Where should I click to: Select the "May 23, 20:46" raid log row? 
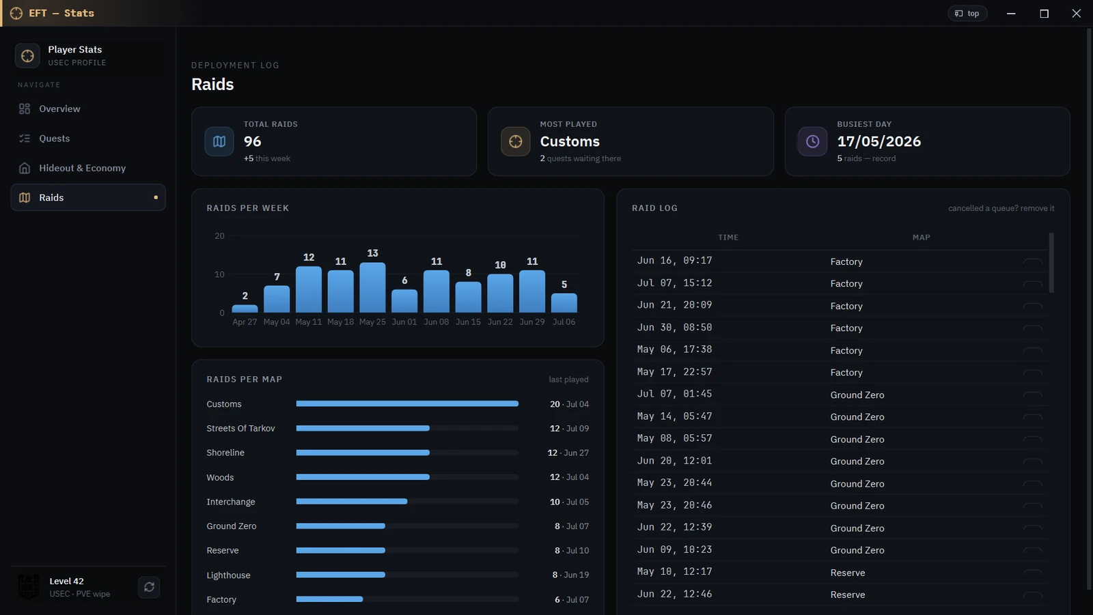[840, 505]
